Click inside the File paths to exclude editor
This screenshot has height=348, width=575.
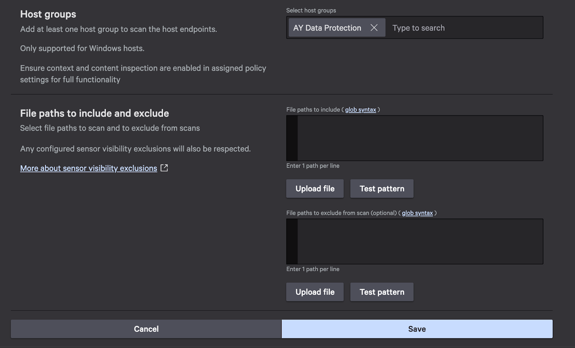point(420,241)
